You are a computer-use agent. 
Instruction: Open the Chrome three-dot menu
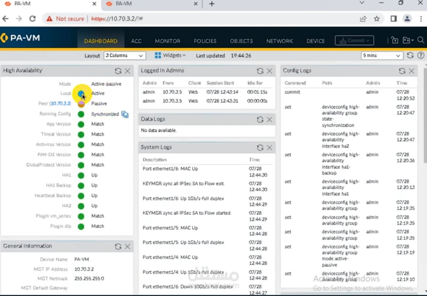tap(421, 19)
